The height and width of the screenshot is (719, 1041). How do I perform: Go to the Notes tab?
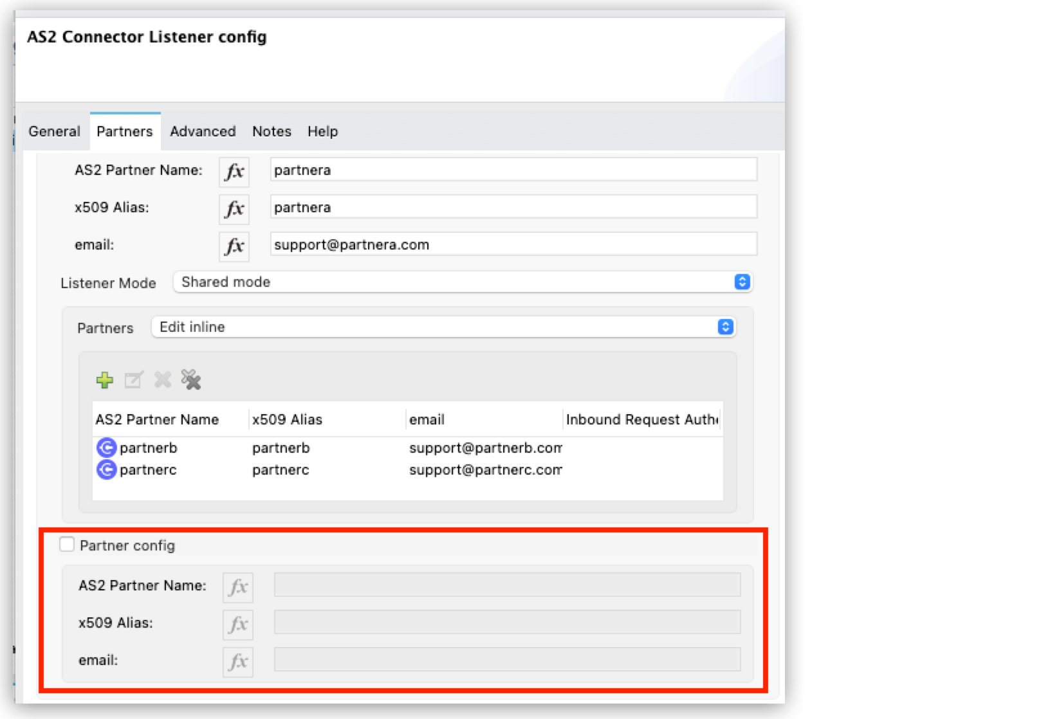(x=272, y=131)
